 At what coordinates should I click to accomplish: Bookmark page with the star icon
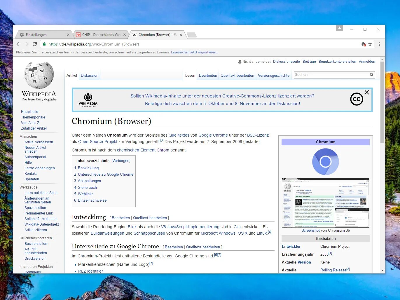[370, 44]
